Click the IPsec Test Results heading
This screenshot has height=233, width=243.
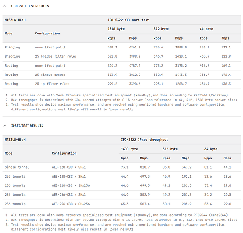[27, 126]
